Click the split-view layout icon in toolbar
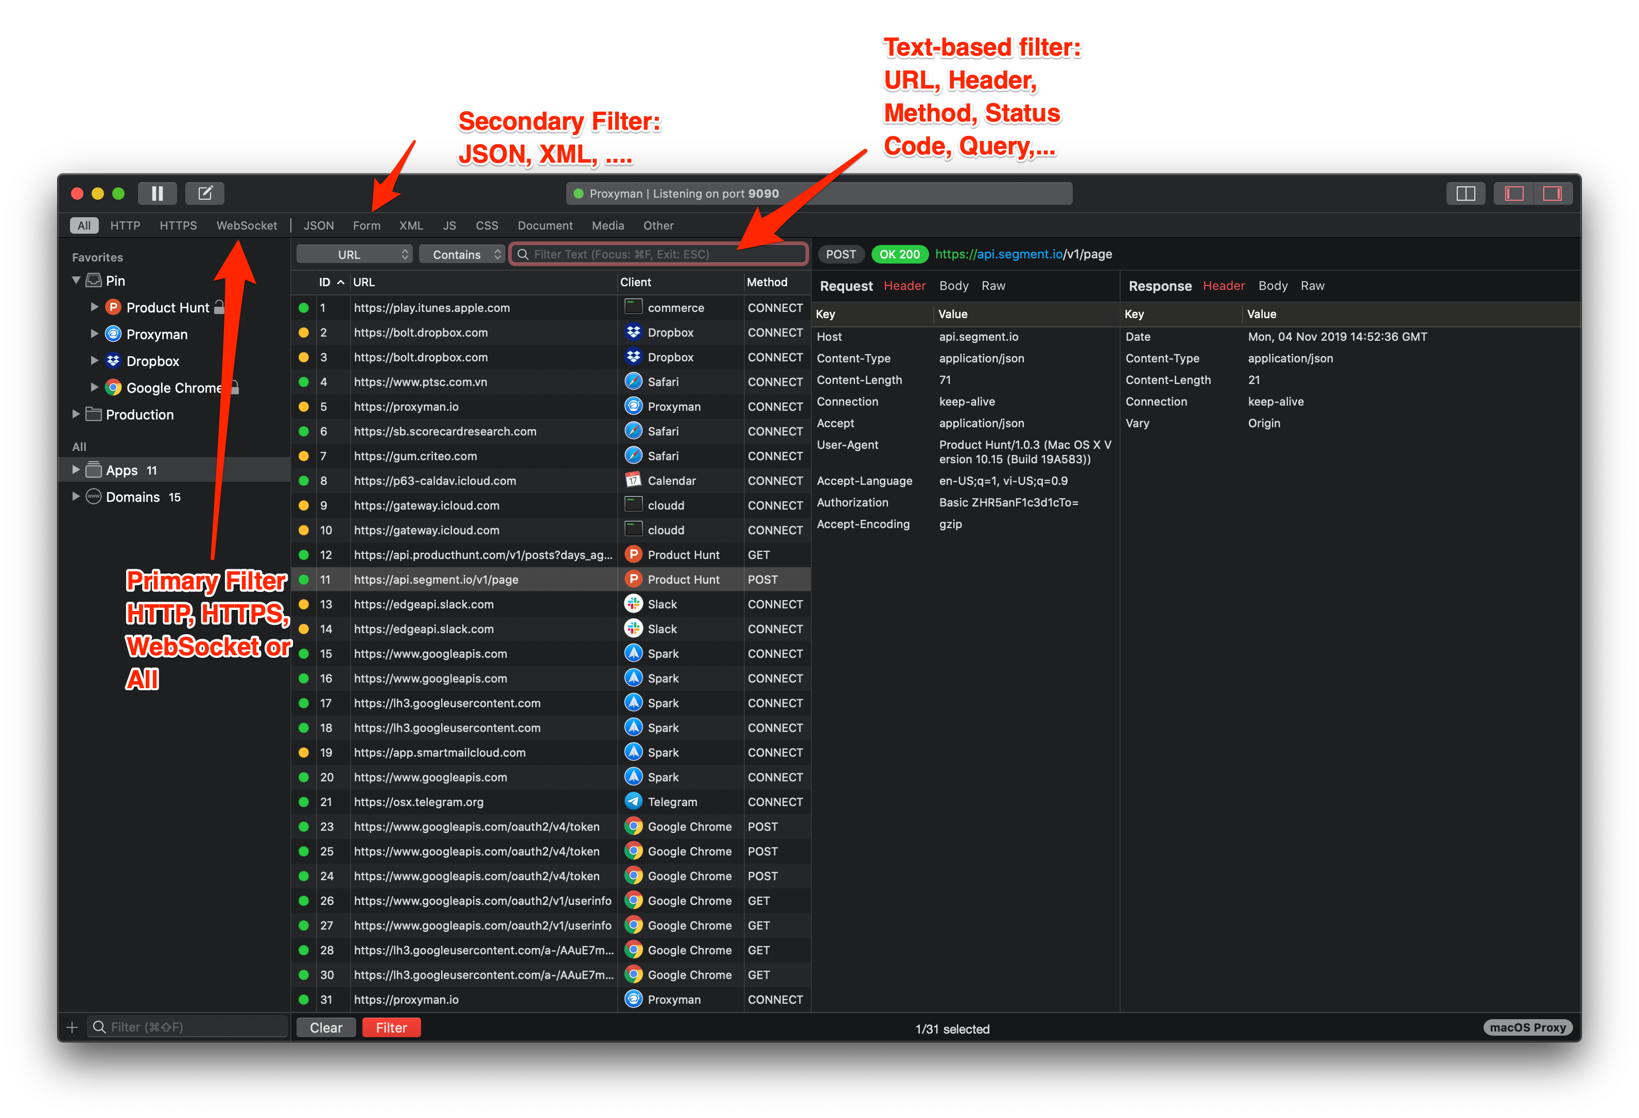Viewport: 1639px width, 1118px height. 1465,193
